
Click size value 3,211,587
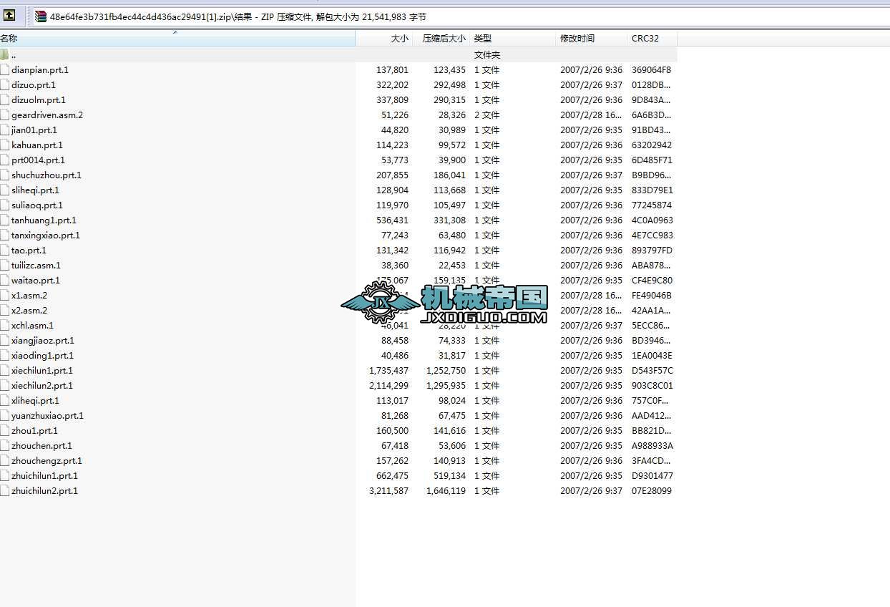(389, 491)
